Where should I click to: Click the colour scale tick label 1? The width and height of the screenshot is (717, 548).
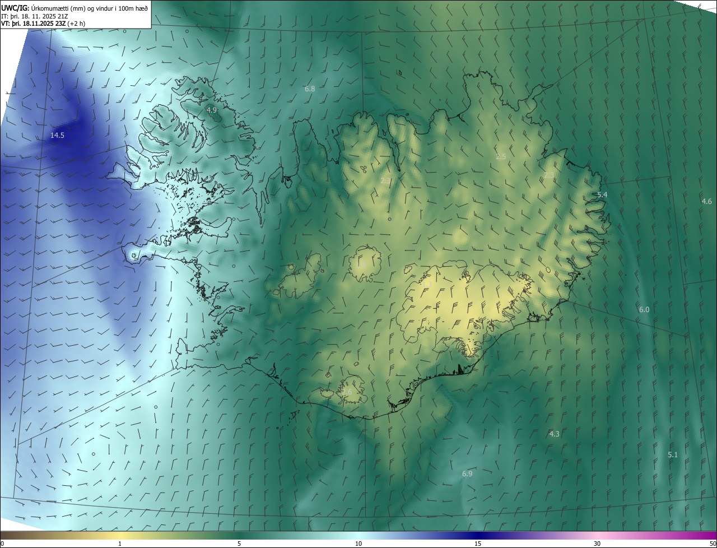(x=120, y=544)
